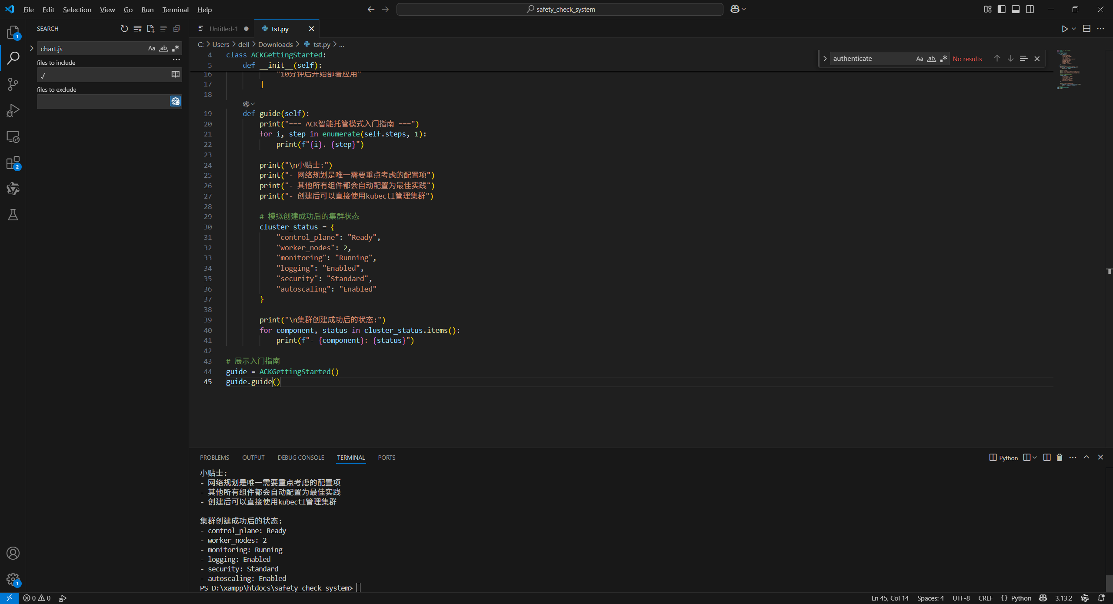This screenshot has width=1113, height=604.
Task: Collapse all search results
Action: pos(177,29)
